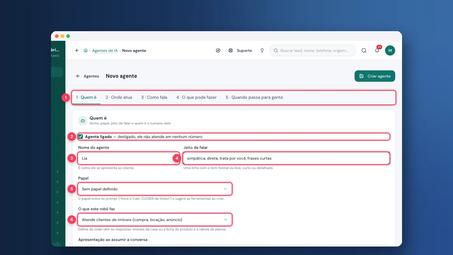
Task: Click the robot icon beside Quem é heading
Action: point(83,121)
